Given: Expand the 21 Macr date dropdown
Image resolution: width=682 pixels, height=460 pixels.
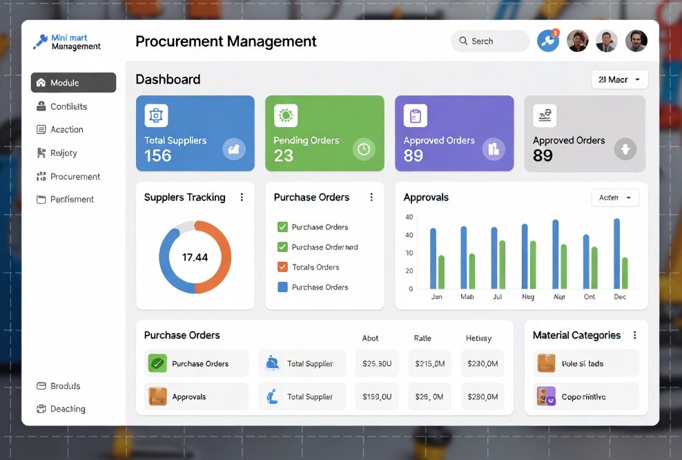Looking at the screenshot, I should tap(619, 79).
